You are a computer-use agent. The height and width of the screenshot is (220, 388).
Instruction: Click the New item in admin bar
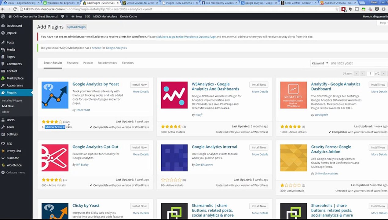click(76, 16)
